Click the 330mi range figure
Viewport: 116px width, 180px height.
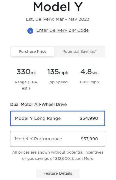(x=26, y=72)
